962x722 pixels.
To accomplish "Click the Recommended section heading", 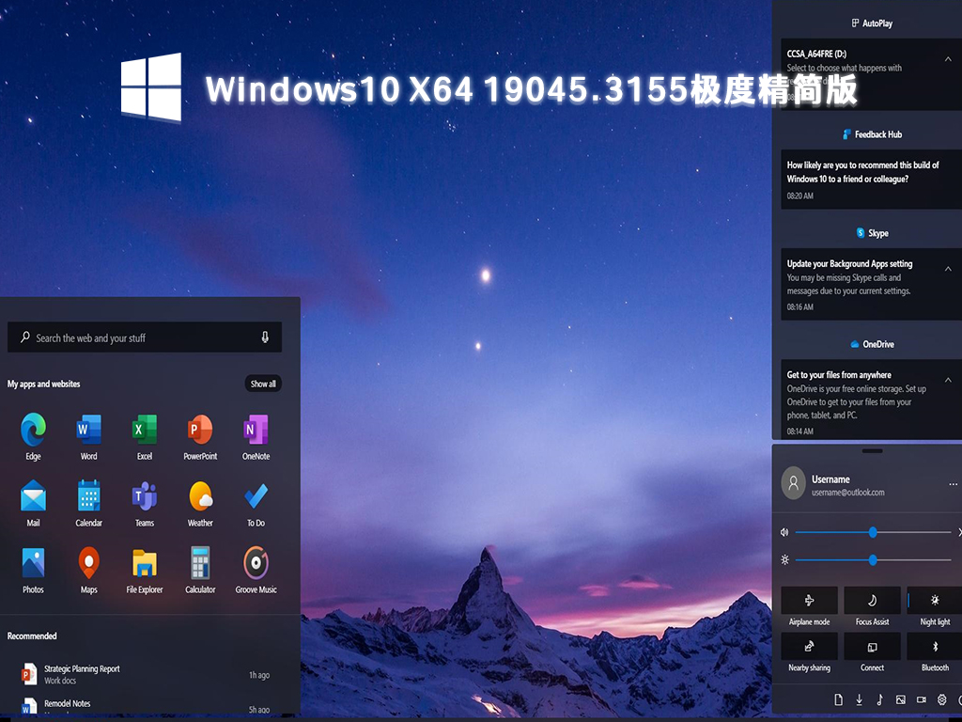I will point(32,636).
